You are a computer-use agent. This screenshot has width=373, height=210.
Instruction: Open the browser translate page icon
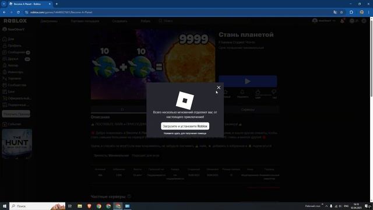335,12
